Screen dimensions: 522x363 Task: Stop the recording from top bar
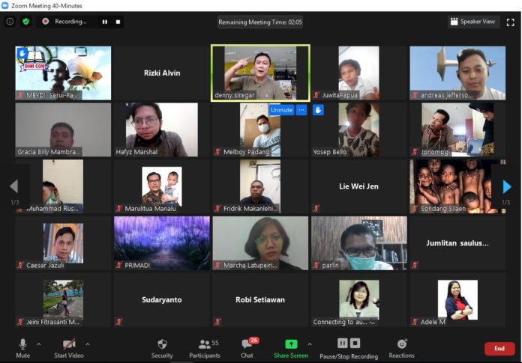click(118, 22)
